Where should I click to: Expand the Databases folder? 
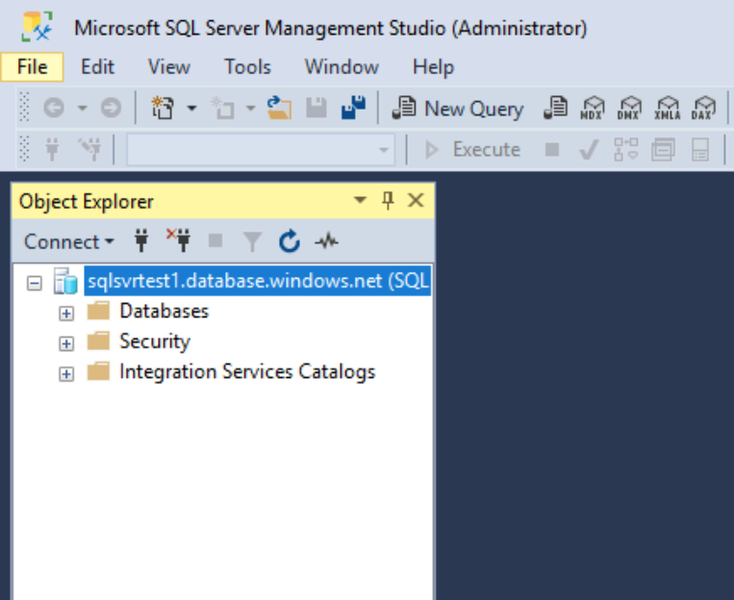[x=66, y=313]
